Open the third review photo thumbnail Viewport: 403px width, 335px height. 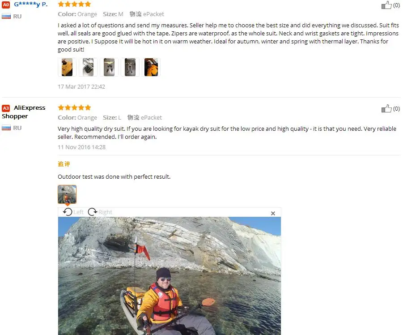tap(109, 67)
